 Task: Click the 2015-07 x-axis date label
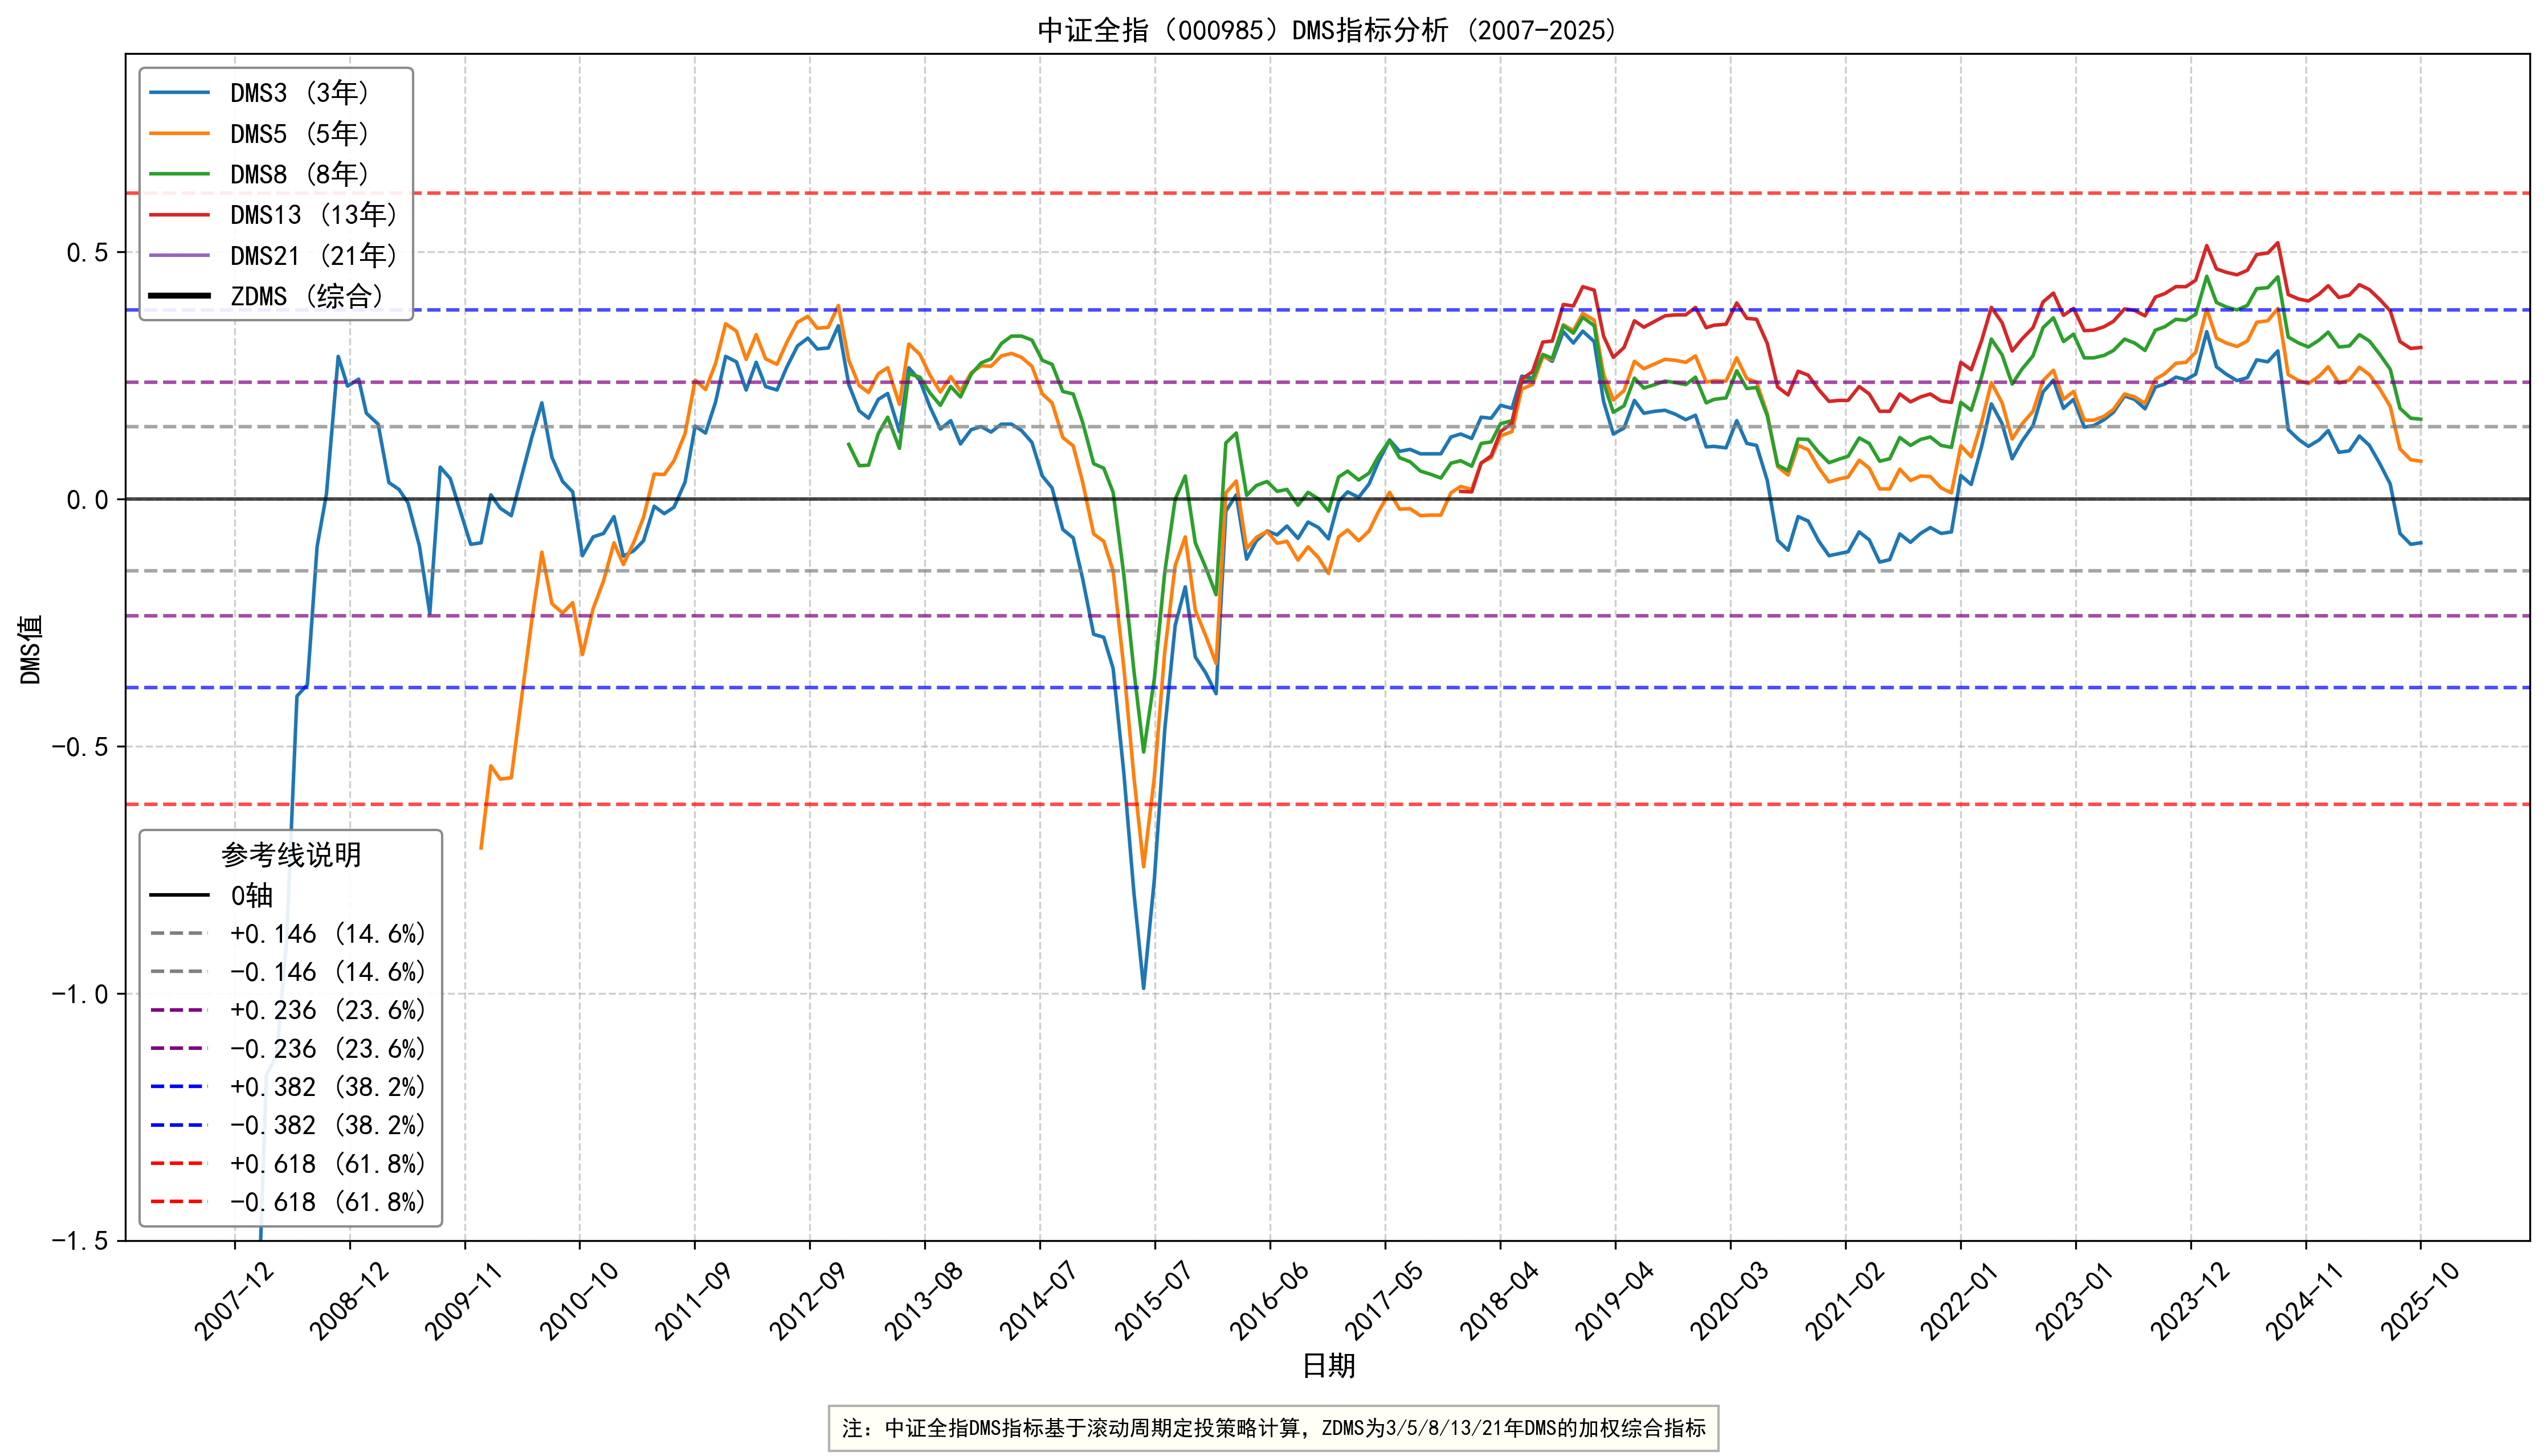(1153, 1300)
